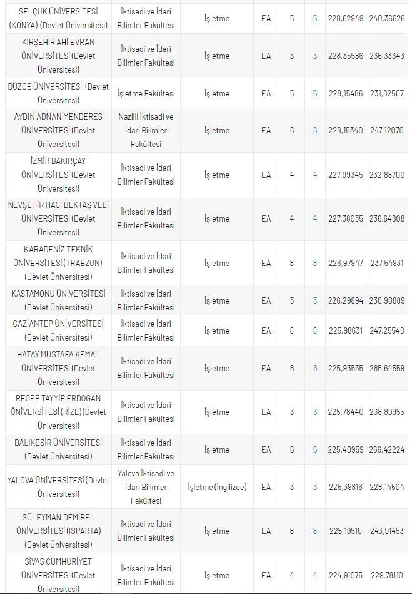
Task: Select Süleyman Demirel Üniversitesi blue number link
Action: click(315, 531)
